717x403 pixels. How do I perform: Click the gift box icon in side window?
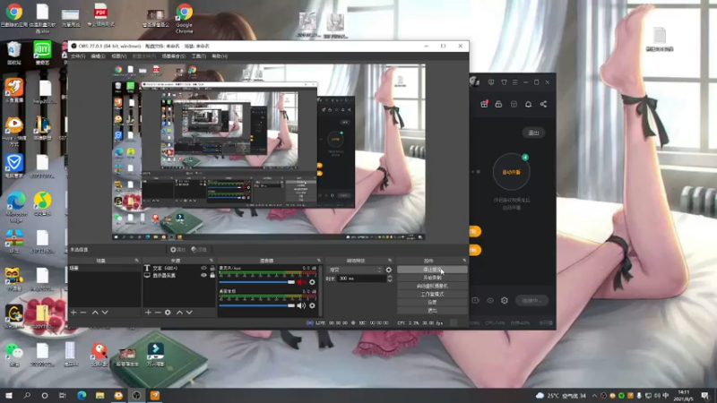click(x=484, y=104)
